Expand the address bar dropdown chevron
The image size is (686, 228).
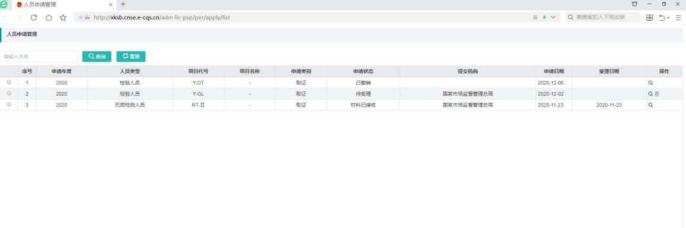coord(553,17)
